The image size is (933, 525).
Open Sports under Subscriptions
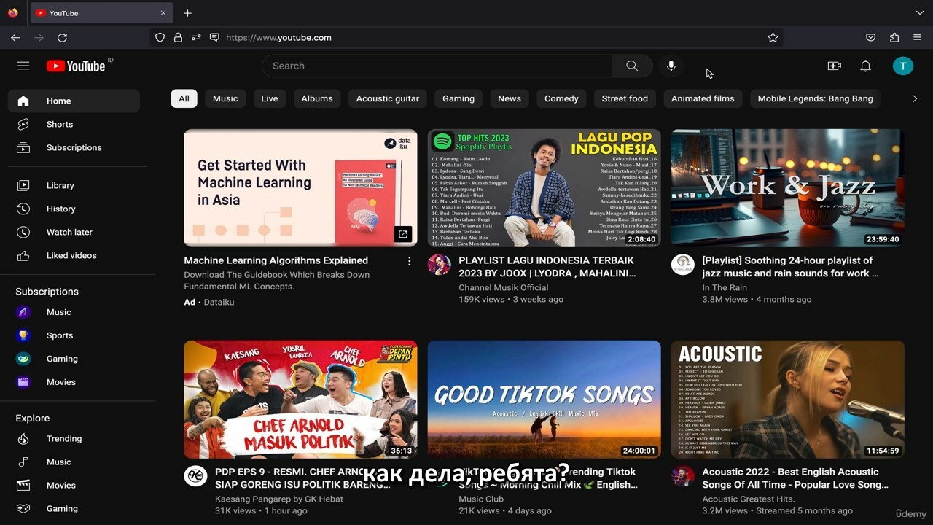[74, 335]
